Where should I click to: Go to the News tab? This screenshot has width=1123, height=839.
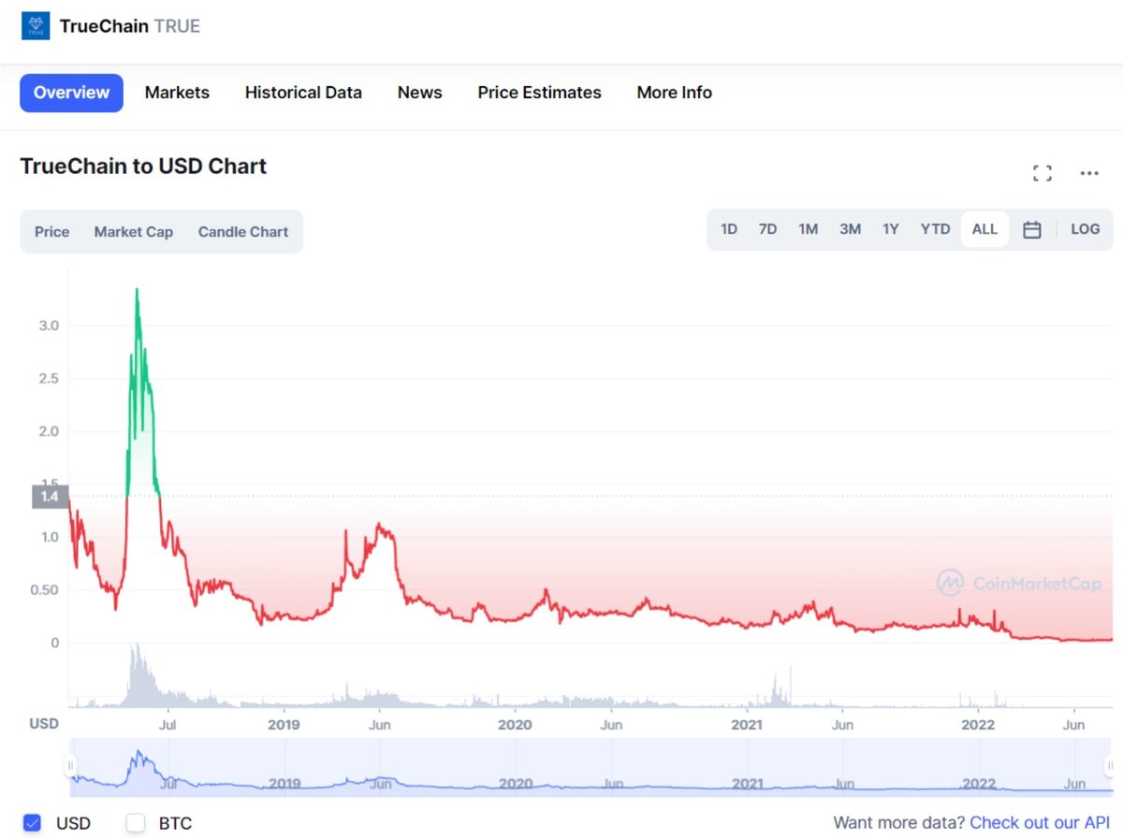pyautogui.click(x=419, y=93)
